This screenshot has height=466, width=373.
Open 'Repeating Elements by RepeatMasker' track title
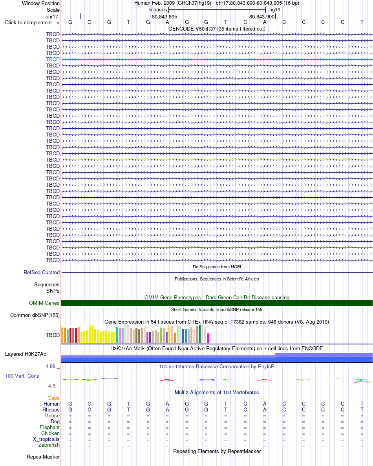coord(217,451)
